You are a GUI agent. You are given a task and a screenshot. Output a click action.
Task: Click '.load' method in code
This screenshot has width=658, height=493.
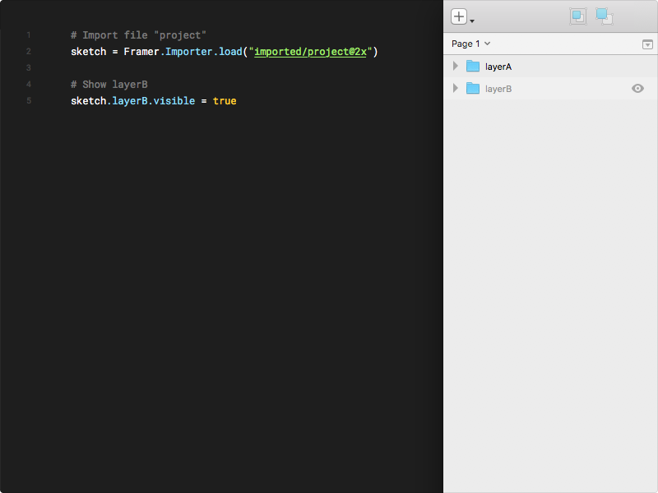pyautogui.click(x=228, y=52)
